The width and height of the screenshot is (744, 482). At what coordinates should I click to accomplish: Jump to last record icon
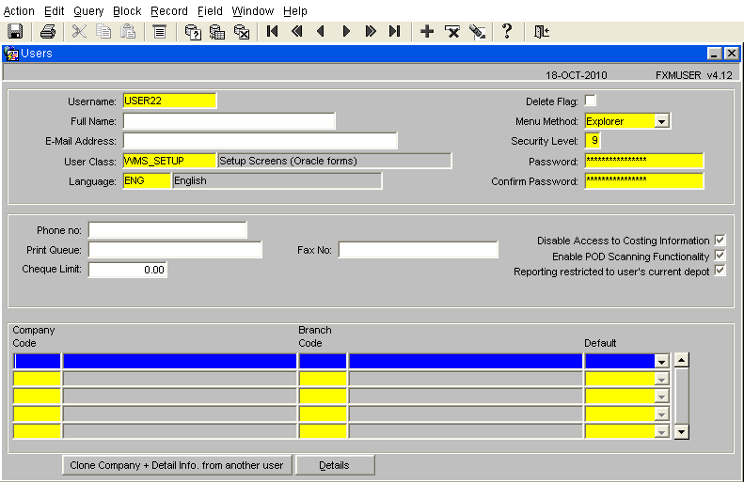pos(394,32)
